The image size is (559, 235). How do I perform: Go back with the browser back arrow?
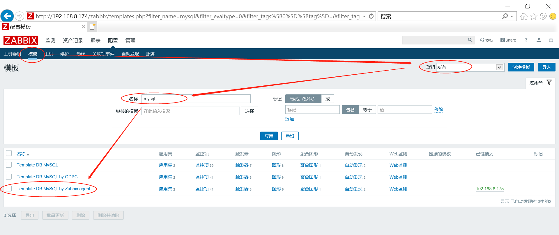pyautogui.click(x=7, y=16)
